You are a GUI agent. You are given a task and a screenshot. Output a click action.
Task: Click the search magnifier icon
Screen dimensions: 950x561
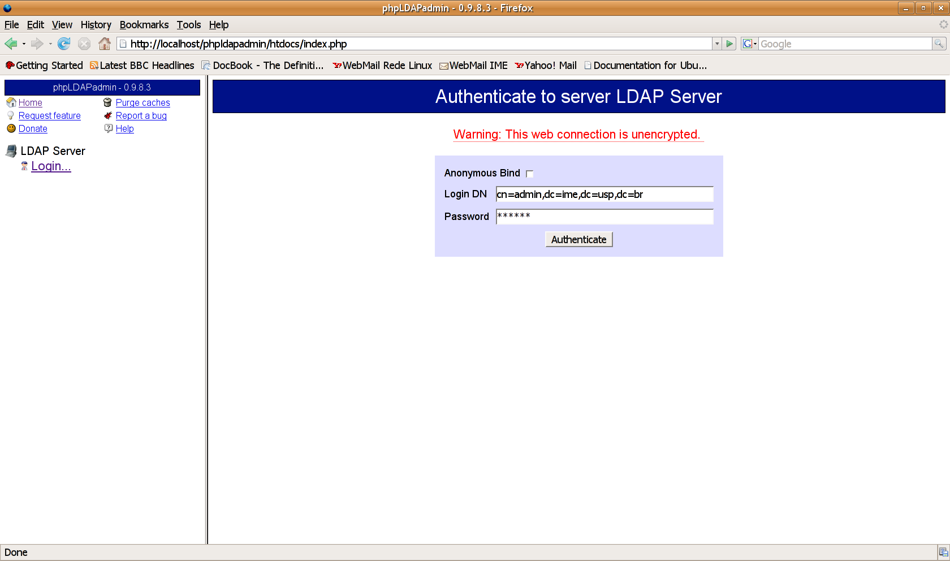(939, 44)
